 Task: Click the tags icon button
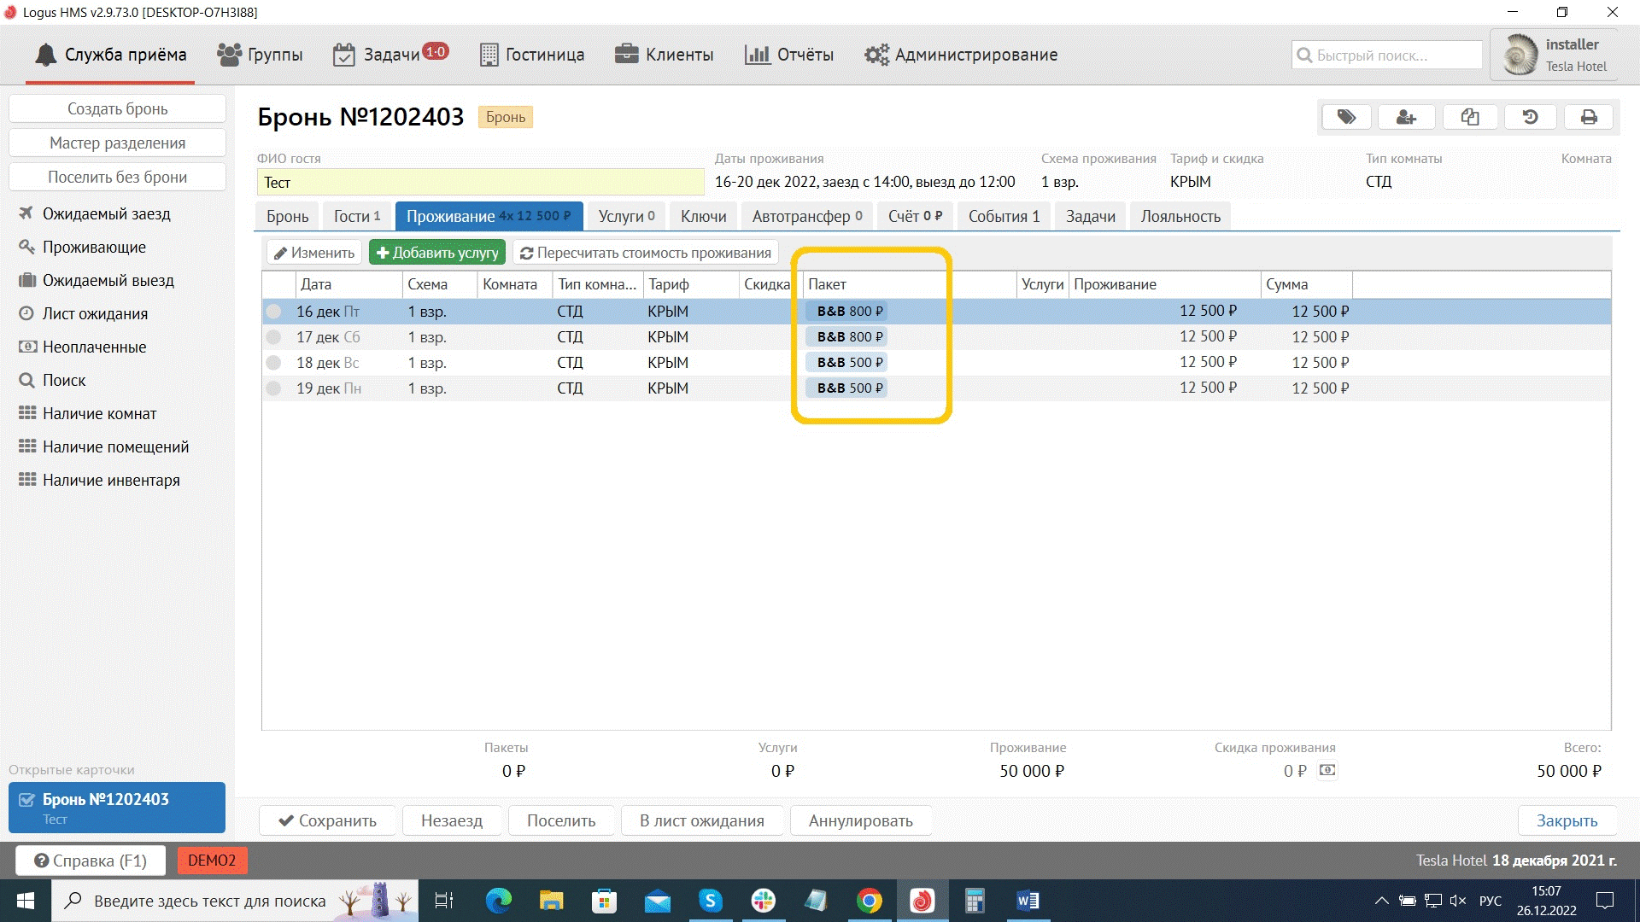tap(1346, 117)
